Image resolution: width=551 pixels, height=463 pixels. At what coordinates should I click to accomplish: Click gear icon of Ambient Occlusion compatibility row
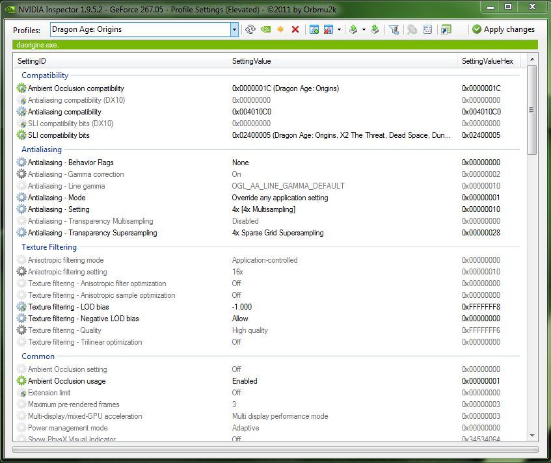pyautogui.click(x=21, y=88)
